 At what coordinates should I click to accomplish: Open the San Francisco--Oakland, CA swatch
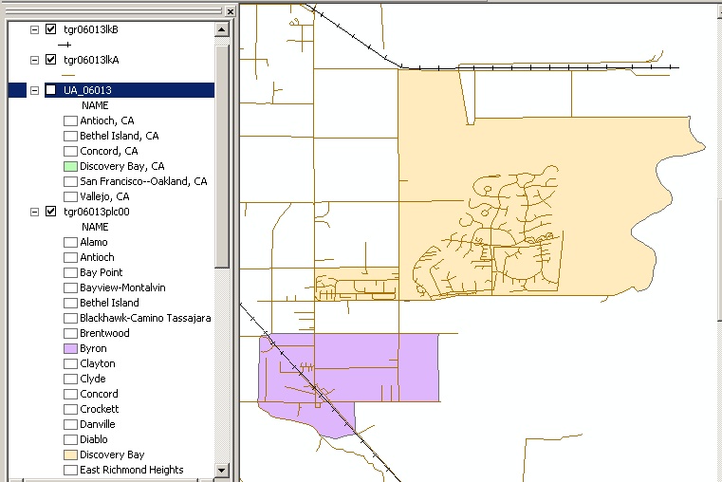(70, 182)
